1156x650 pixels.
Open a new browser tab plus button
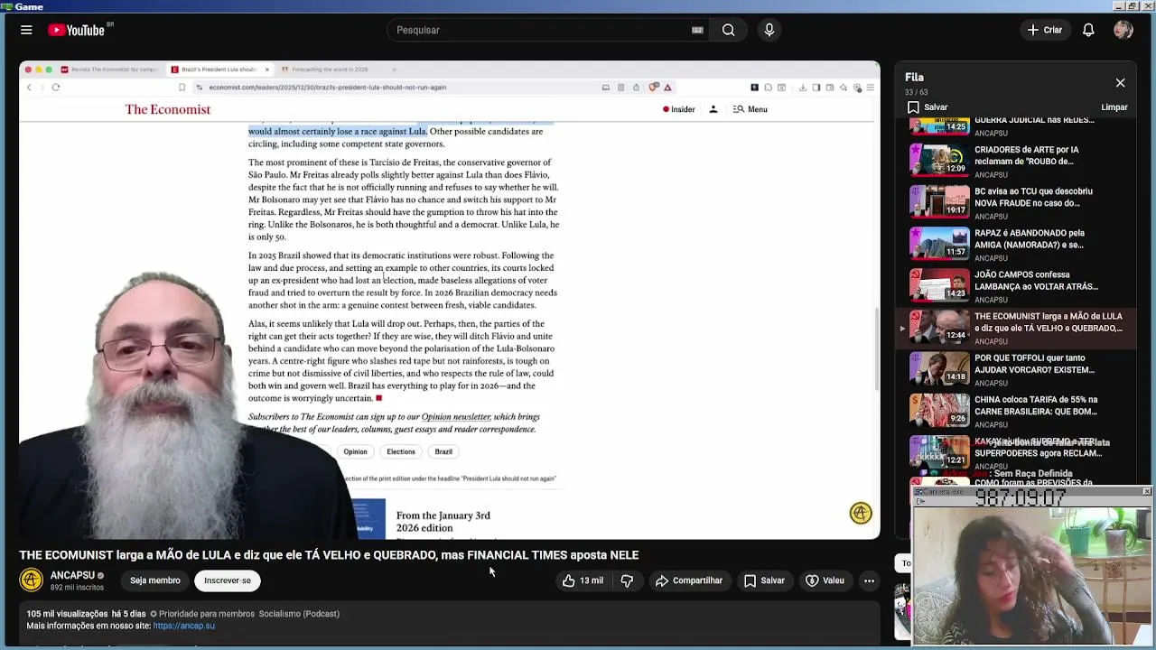point(394,70)
